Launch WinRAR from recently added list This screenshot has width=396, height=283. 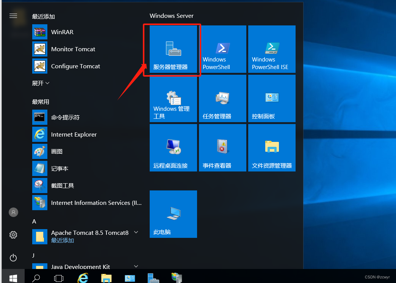click(x=87, y=32)
